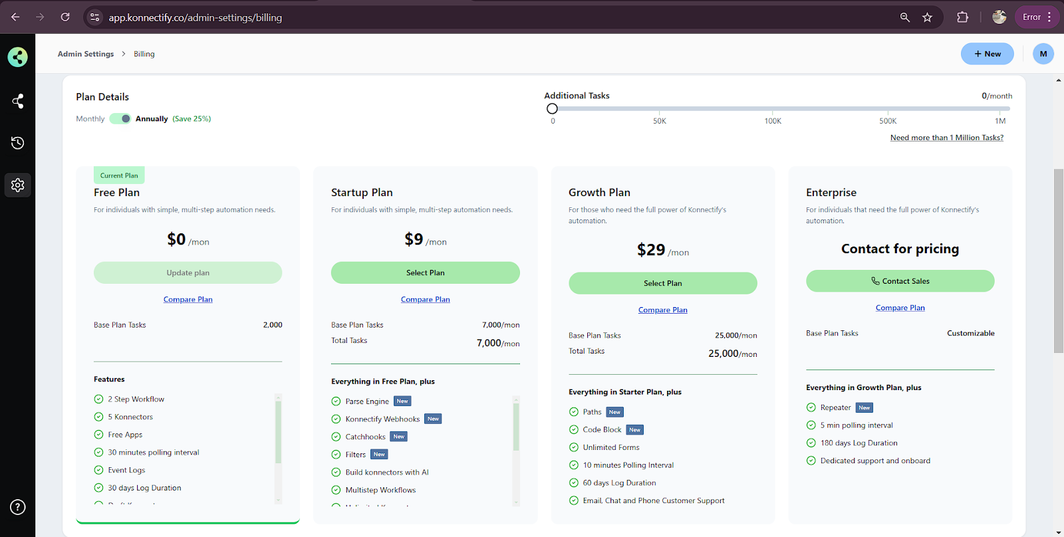Click Billing breadcrumb
The image size is (1064, 537).
point(144,54)
